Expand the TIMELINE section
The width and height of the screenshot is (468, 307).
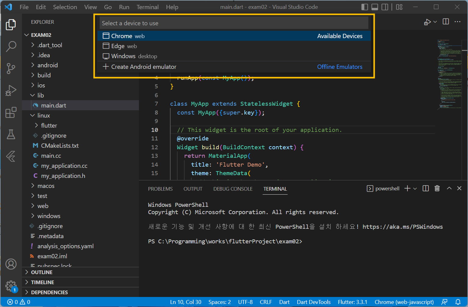(x=80, y=282)
